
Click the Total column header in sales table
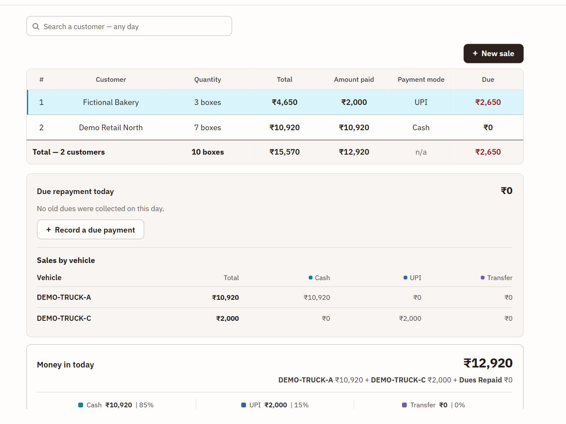click(x=285, y=80)
